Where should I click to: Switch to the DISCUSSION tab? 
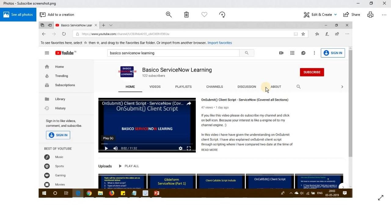click(247, 87)
